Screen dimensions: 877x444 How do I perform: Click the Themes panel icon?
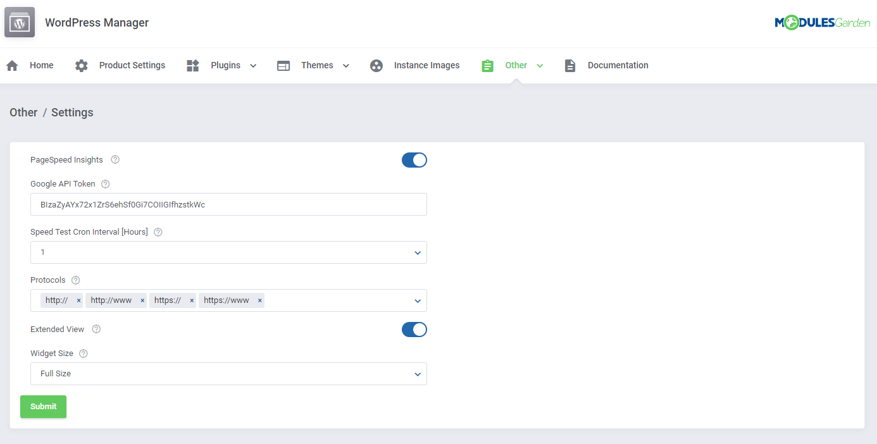click(283, 65)
